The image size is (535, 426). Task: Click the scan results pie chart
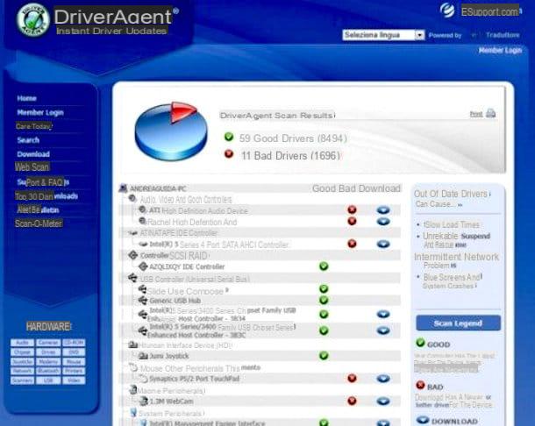(x=171, y=131)
